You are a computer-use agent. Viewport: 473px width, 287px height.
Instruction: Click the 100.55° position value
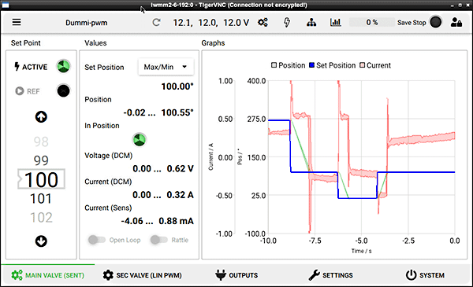coord(177,112)
